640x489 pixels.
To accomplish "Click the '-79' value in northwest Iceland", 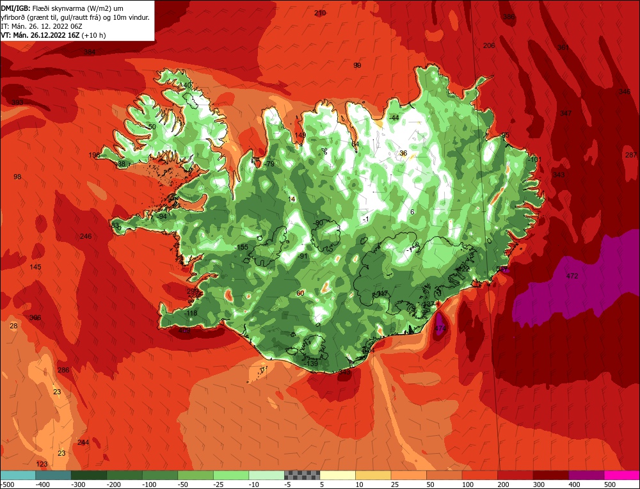I will [269, 164].
